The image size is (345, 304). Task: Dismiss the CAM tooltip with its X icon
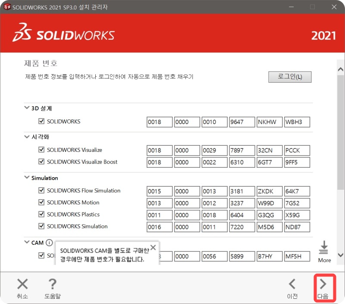tap(153, 247)
